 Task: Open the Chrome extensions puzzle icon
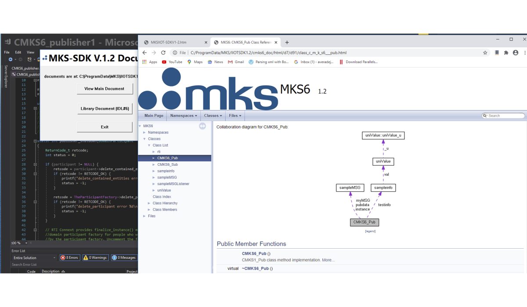pyautogui.click(x=506, y=53)
